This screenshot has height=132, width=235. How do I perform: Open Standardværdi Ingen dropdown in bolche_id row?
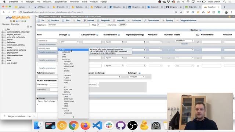point(114,42)
